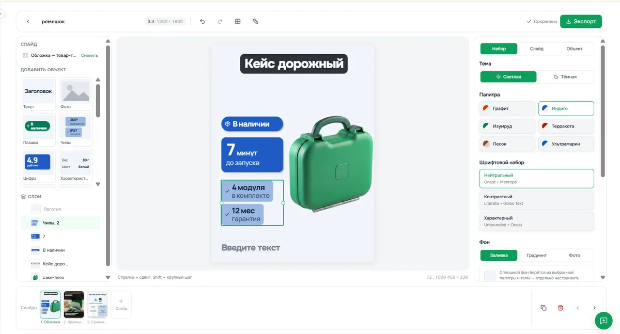Undo the last action
Image resolution: width=620 pixels, height=334 pixels.
202,22
